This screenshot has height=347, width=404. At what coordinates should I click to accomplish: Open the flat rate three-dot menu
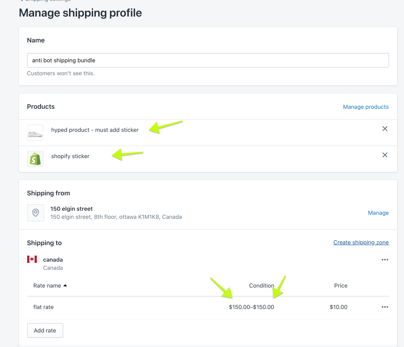385,307
